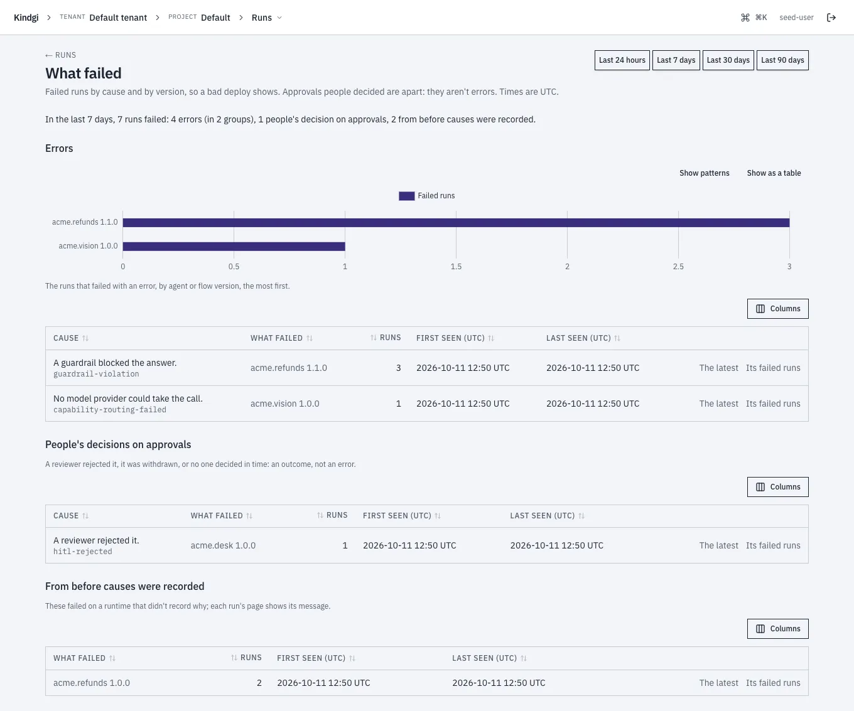Screen dimensions: 854x711
Task: Open Its failed runs for acme.vision 1.0.0
Action: coord(773,404)
